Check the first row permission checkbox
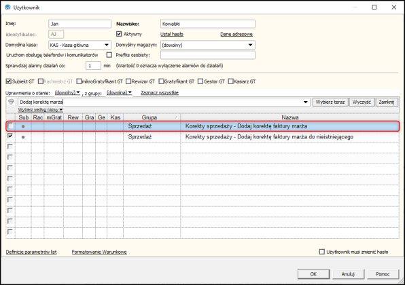405x285 pixels. [x=10, y=126]
